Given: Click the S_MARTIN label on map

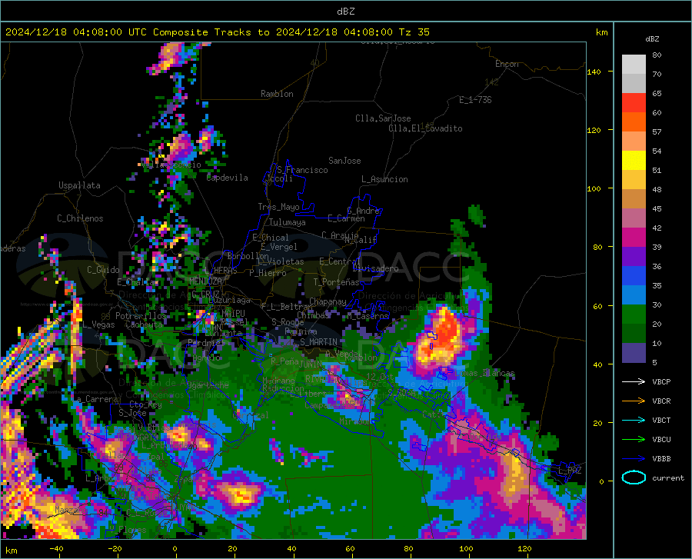Looking at the screenshot, I should click(x=318, y=342).
